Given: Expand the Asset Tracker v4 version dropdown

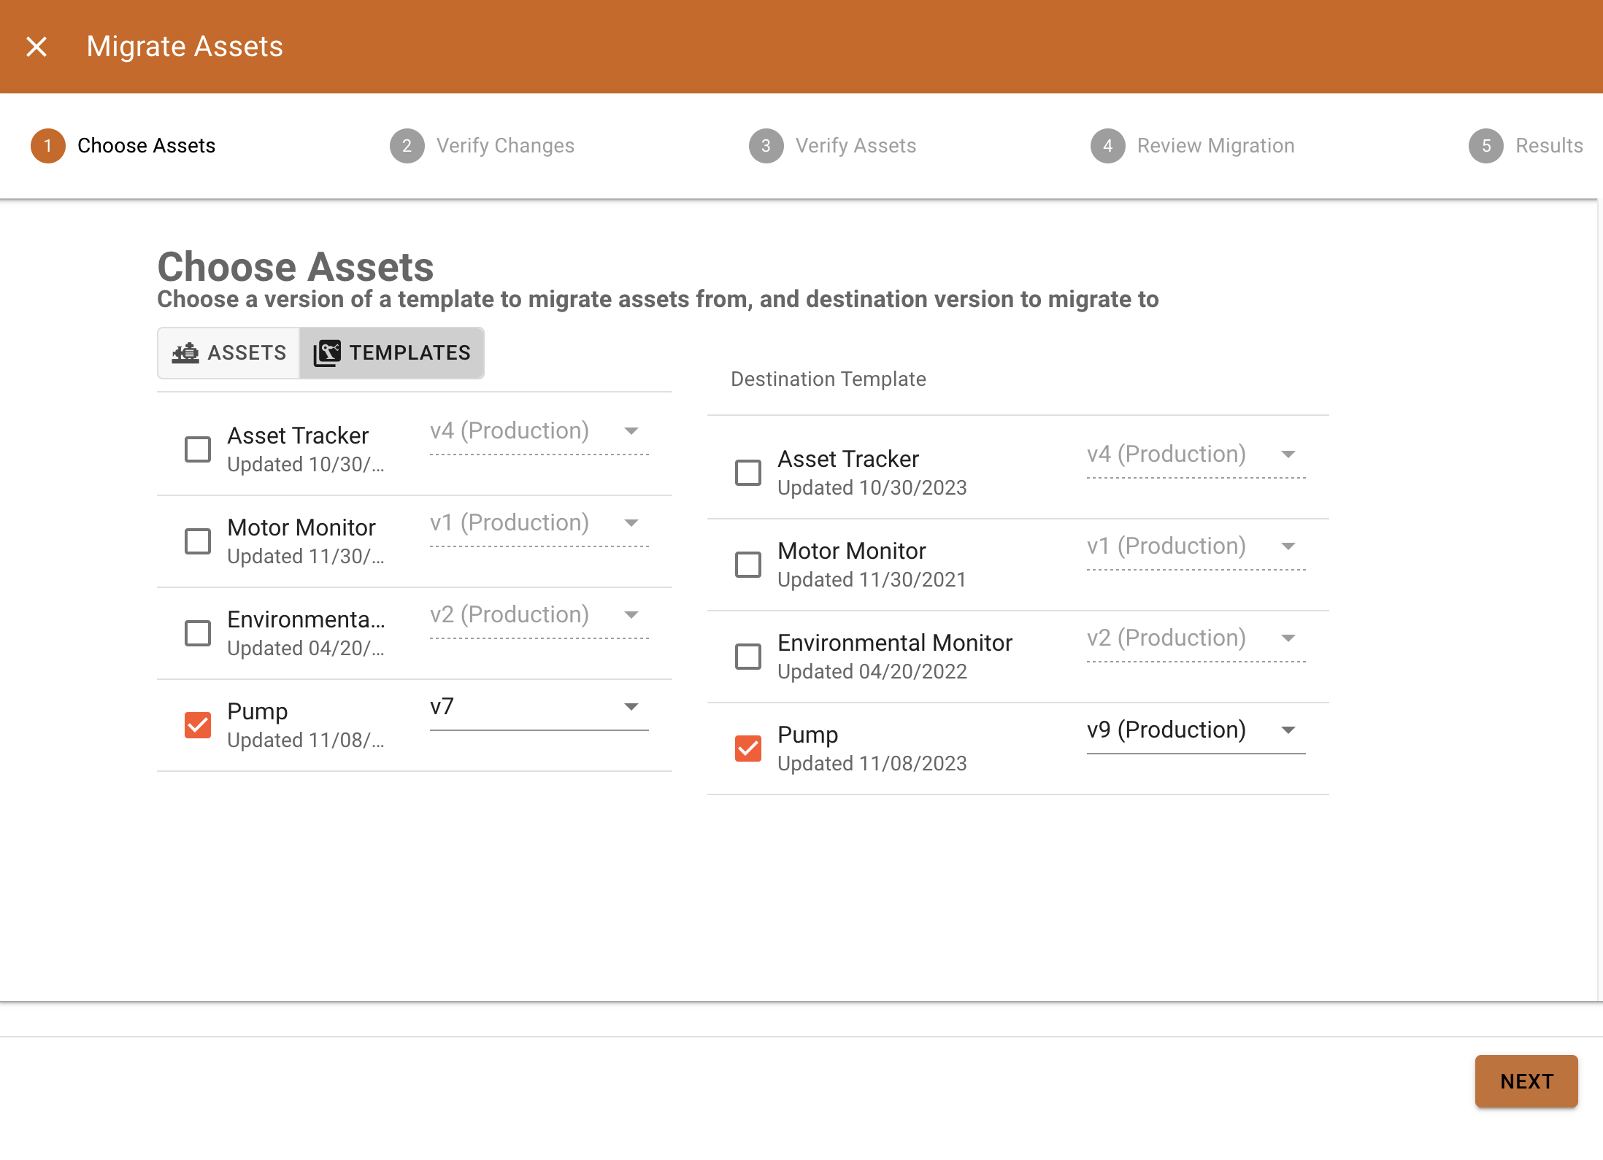Looking at the screenshot, I should point(631,430).
